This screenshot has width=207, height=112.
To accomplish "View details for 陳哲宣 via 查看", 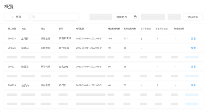I will coord(193,67).
